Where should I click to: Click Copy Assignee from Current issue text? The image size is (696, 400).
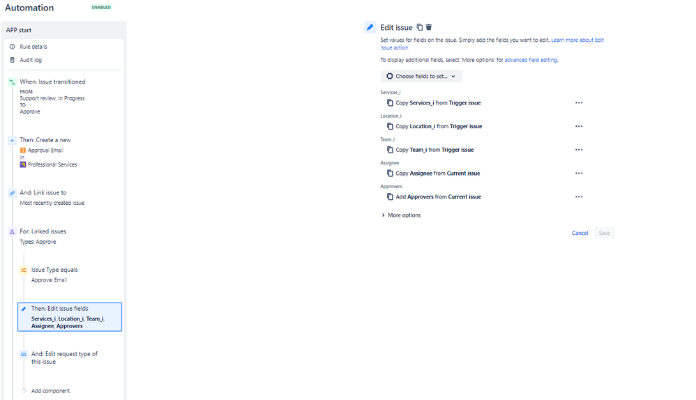click(438, 173)
